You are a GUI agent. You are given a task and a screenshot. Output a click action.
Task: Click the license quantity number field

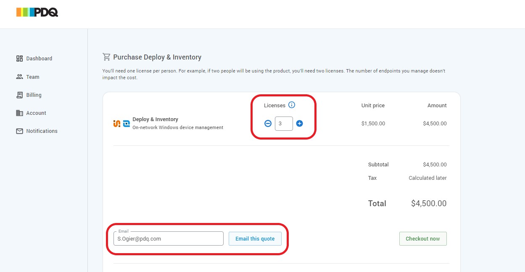(284, 124)
